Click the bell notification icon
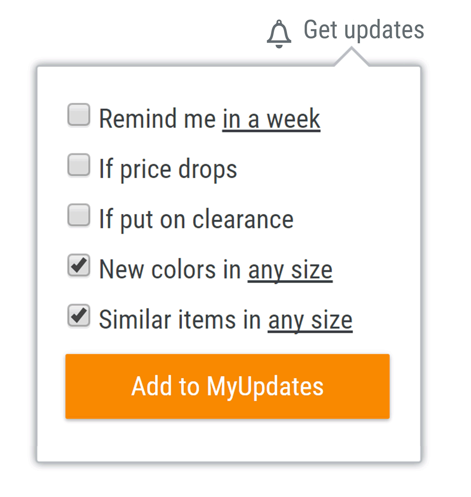Image resolution: width=471 pixels, height=497 pixels. 279,34
